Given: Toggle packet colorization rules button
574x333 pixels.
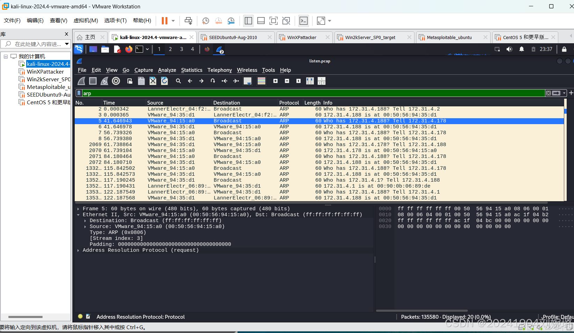Looking at the screenshot, I should click(262, 81).
